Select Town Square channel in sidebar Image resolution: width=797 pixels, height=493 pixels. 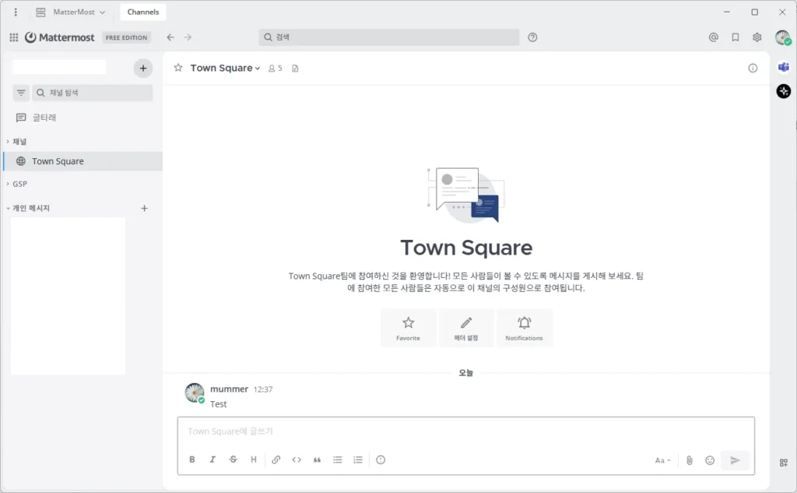(83, 161)
